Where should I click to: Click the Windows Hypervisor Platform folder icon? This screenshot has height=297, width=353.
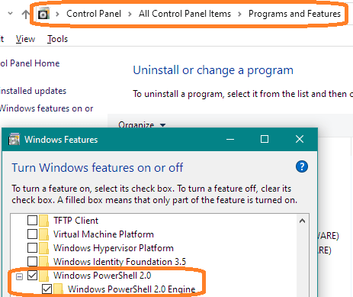44,248
